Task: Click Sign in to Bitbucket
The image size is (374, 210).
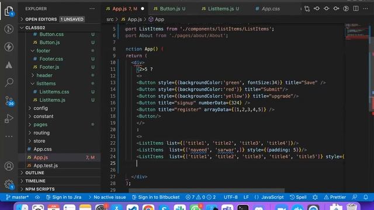Action: tap(156, 197)
